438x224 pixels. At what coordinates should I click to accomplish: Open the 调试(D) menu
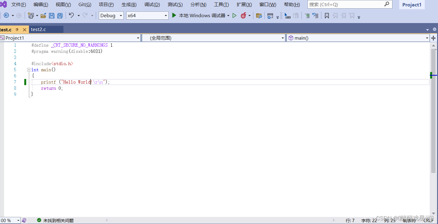point(152,4)
